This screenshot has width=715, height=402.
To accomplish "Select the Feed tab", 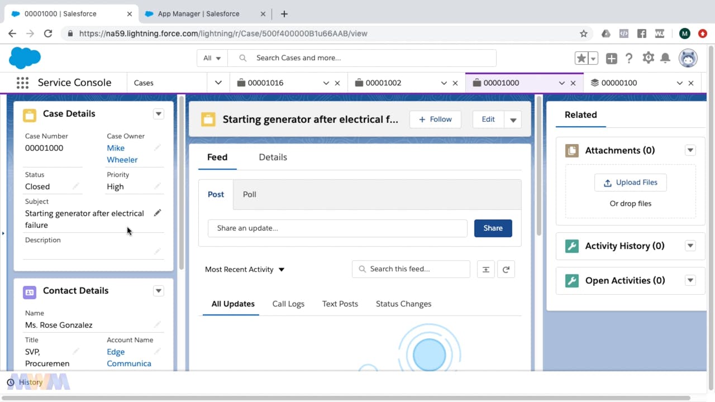I will click(x=217, y=157).
